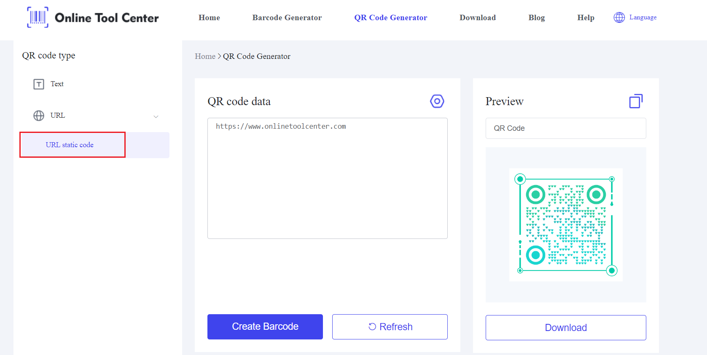
Task: Click the 'QR code type' heading
Action: tap(49, 56)
